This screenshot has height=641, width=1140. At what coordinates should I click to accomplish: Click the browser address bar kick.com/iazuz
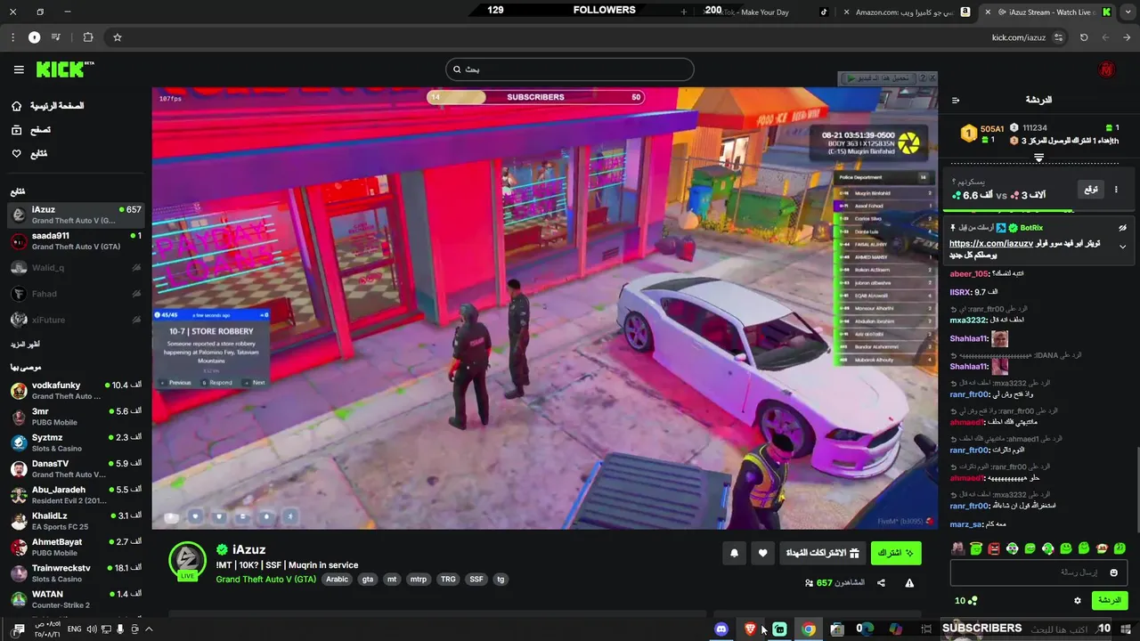tap(1019, 37)
